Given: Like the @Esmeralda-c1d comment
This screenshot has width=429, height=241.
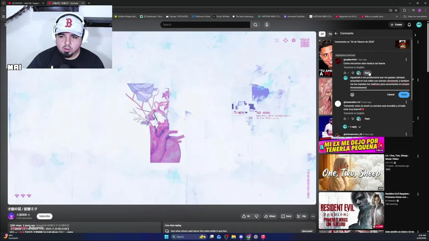Looking at the screenshot, I should [345, 119].
